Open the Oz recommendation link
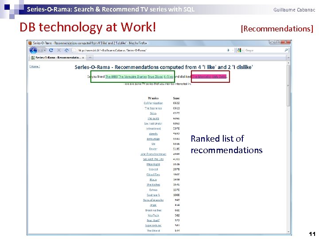The height and width of the screenshot is (239, 319). (153, 144)
